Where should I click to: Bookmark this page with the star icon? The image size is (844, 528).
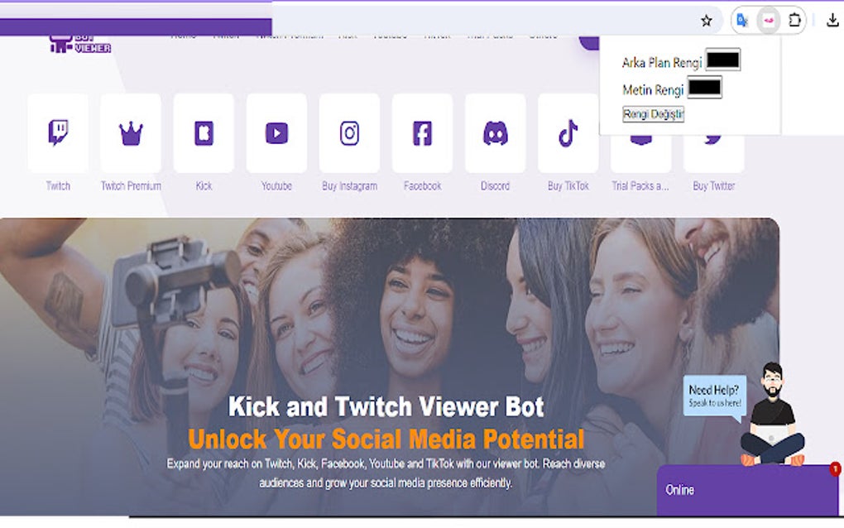coord(706,21)
